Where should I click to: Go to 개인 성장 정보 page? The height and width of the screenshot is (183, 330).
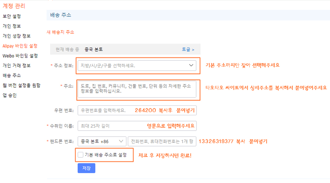click(x=16, y=36)
